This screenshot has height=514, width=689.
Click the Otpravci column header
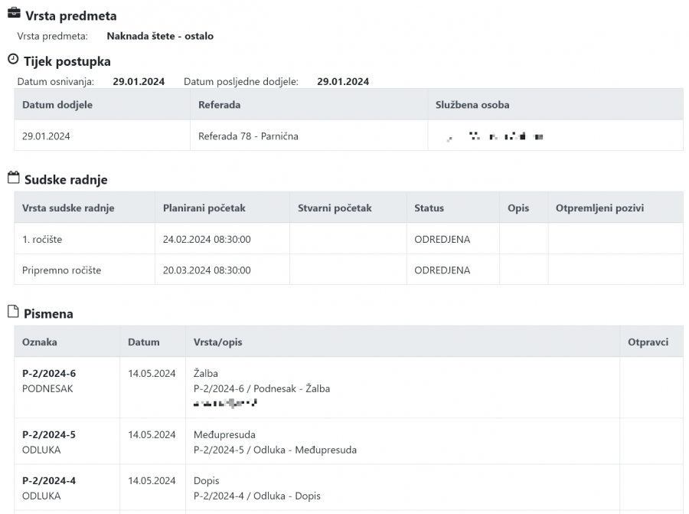tap(648, 342)
